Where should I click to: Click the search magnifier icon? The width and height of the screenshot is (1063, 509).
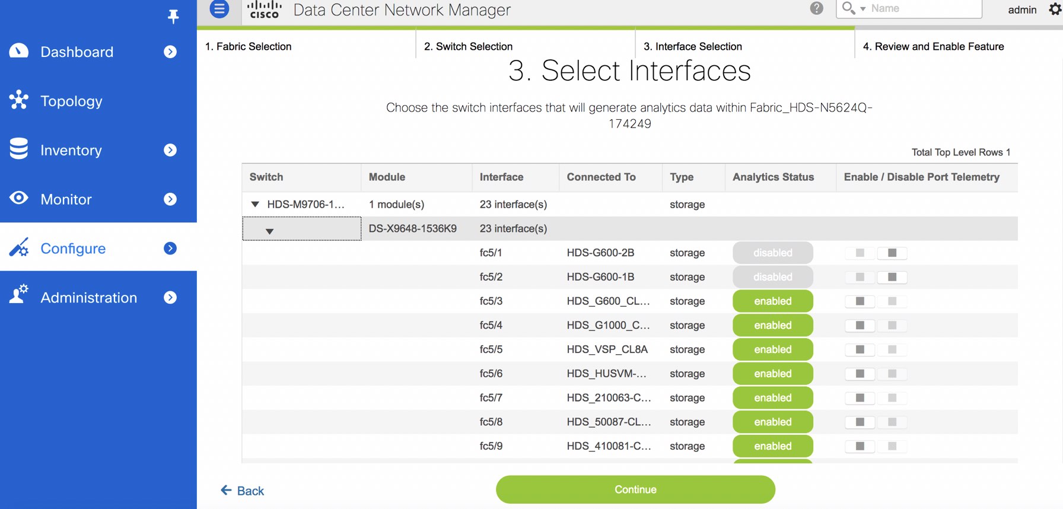848,8
